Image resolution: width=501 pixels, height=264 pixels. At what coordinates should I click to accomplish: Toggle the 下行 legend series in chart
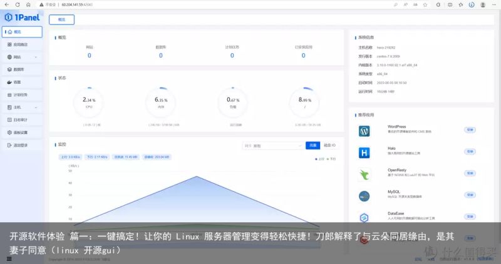[331, 159]
